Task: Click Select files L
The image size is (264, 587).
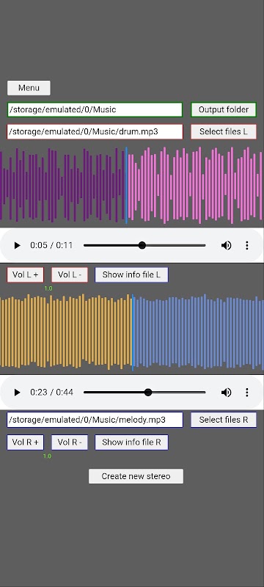Action: 224,132
